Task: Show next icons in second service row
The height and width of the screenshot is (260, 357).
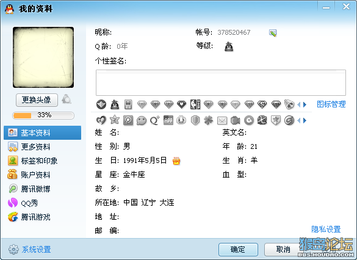Action: coord(305,120)
